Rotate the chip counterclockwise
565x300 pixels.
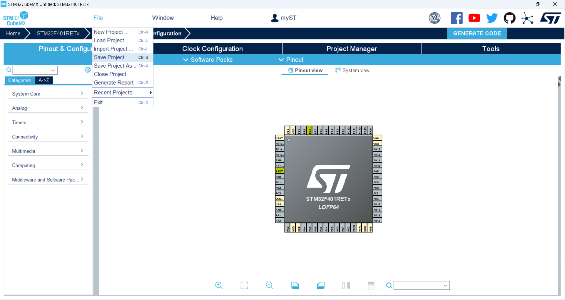(320, 285)
